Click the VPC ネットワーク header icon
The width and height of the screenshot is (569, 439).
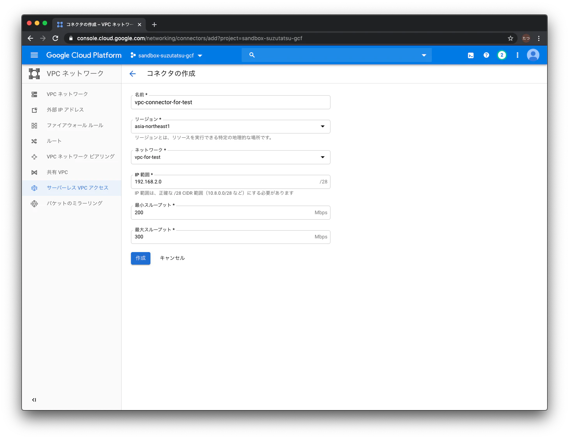34,74
